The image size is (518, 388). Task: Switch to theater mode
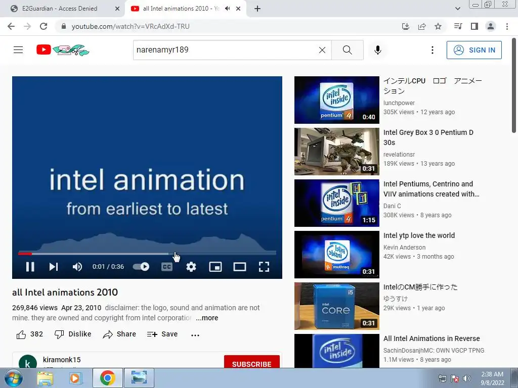(239, 267)
